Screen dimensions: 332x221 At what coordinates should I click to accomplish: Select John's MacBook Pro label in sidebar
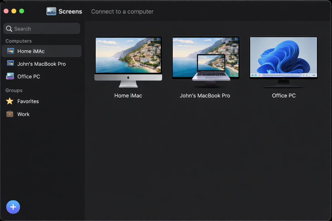pyautogui.click(x=41, y=64)
